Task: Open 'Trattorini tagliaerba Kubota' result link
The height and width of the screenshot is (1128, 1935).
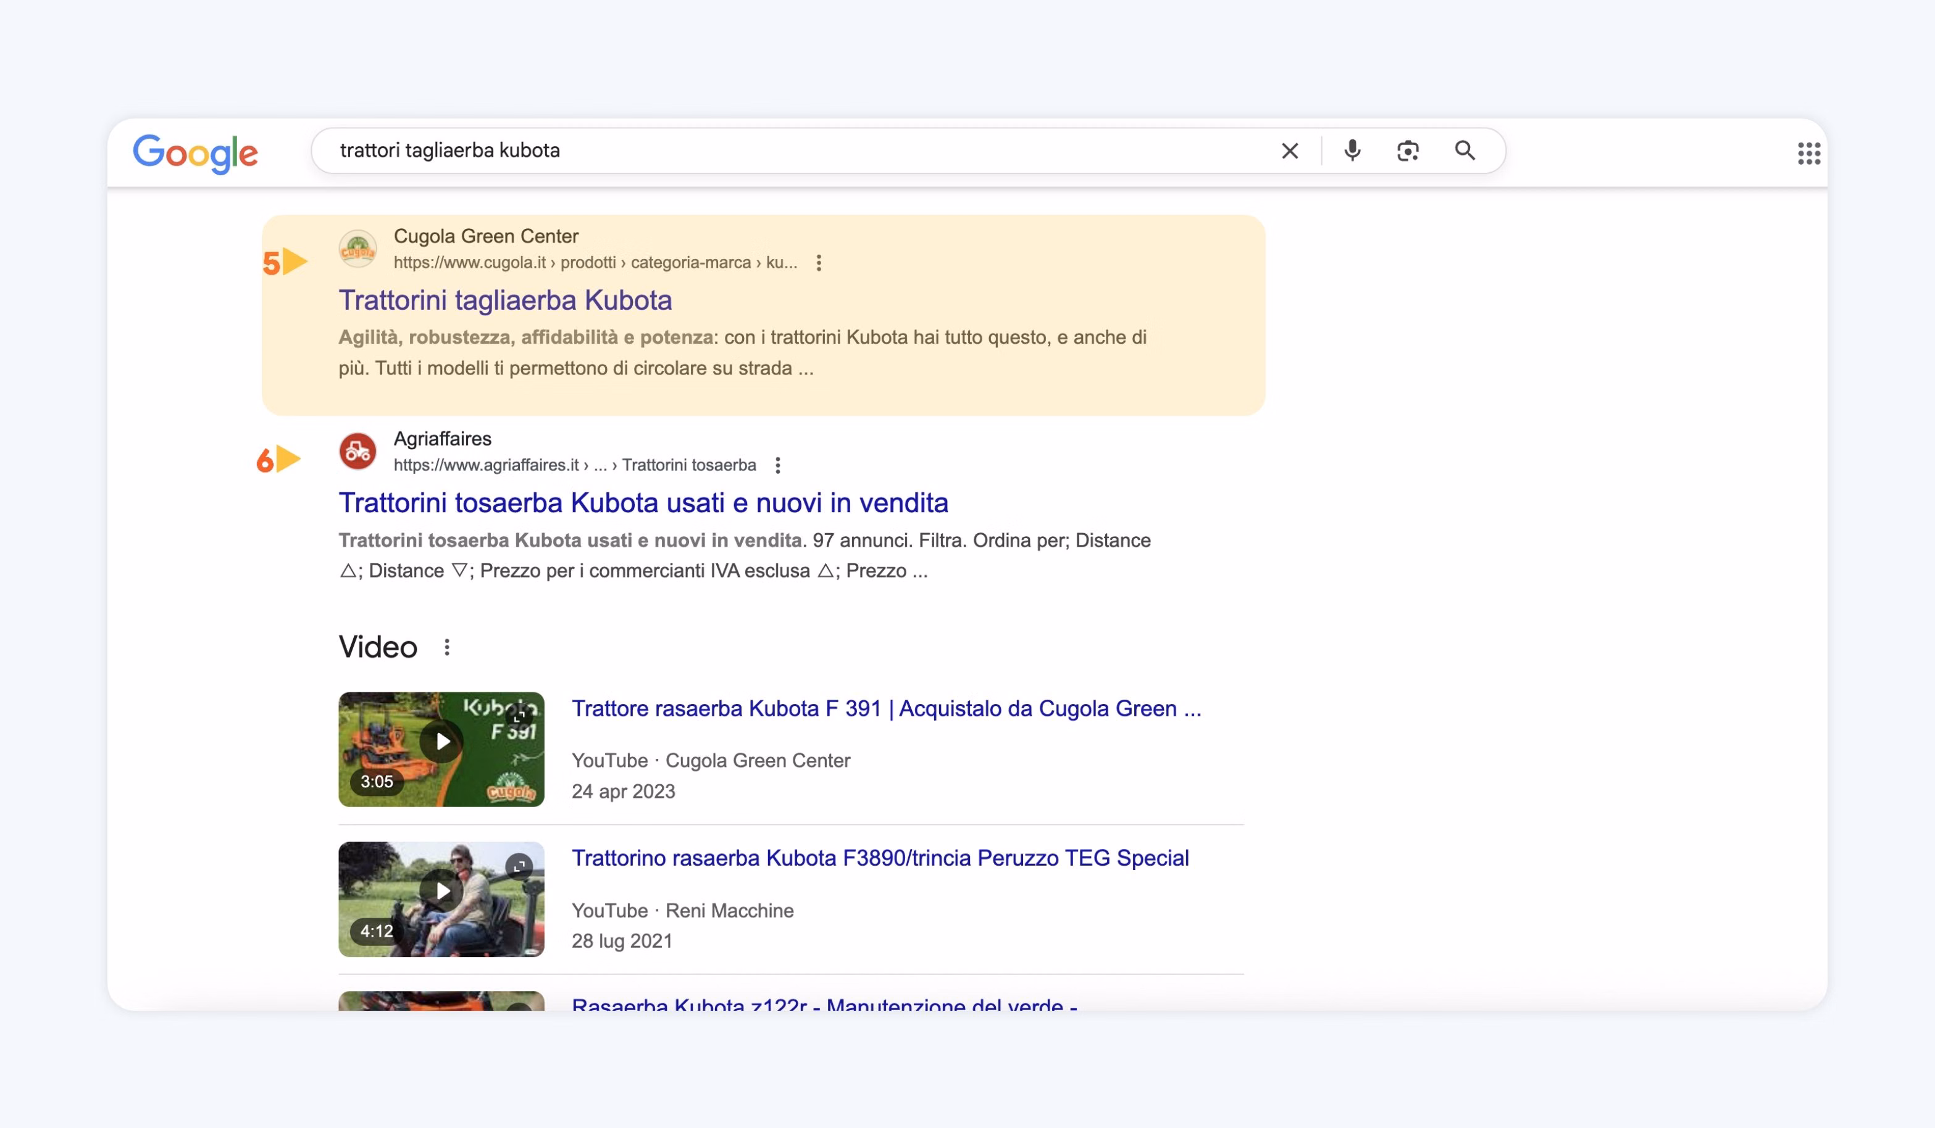Action: (505, 300)
